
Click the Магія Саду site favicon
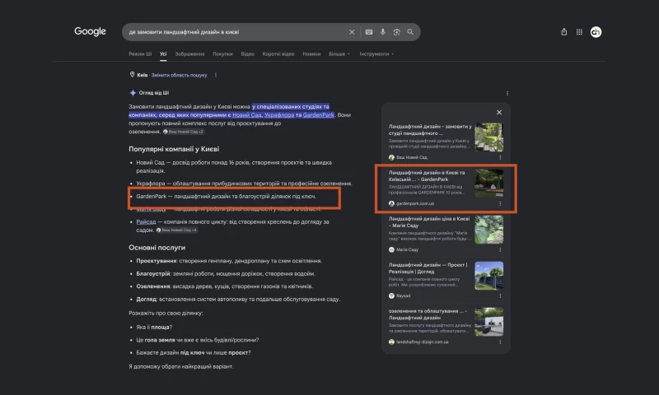(x=391, y=250)
